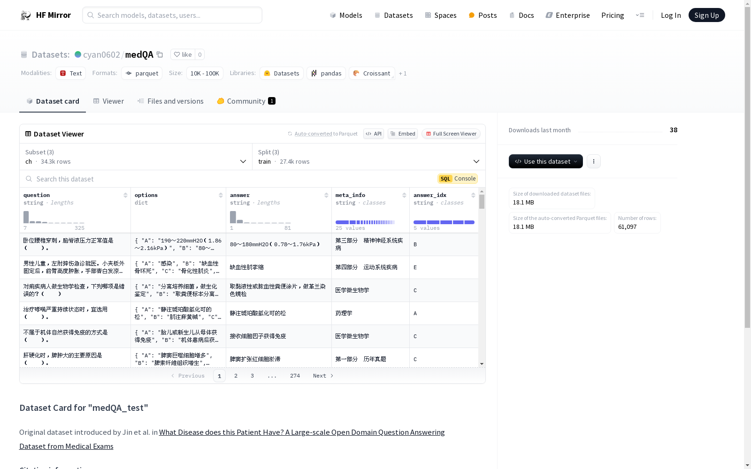
Task: Open the additional navigation menu icon
Action: pos(640,15)
